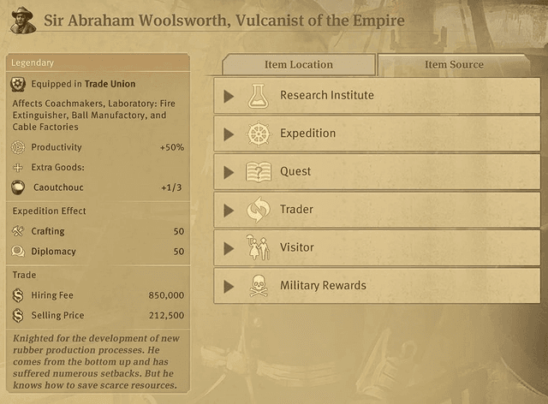The image size is (548, 404).
Task: Expand the Expedition source arrow
Action: 229,134
